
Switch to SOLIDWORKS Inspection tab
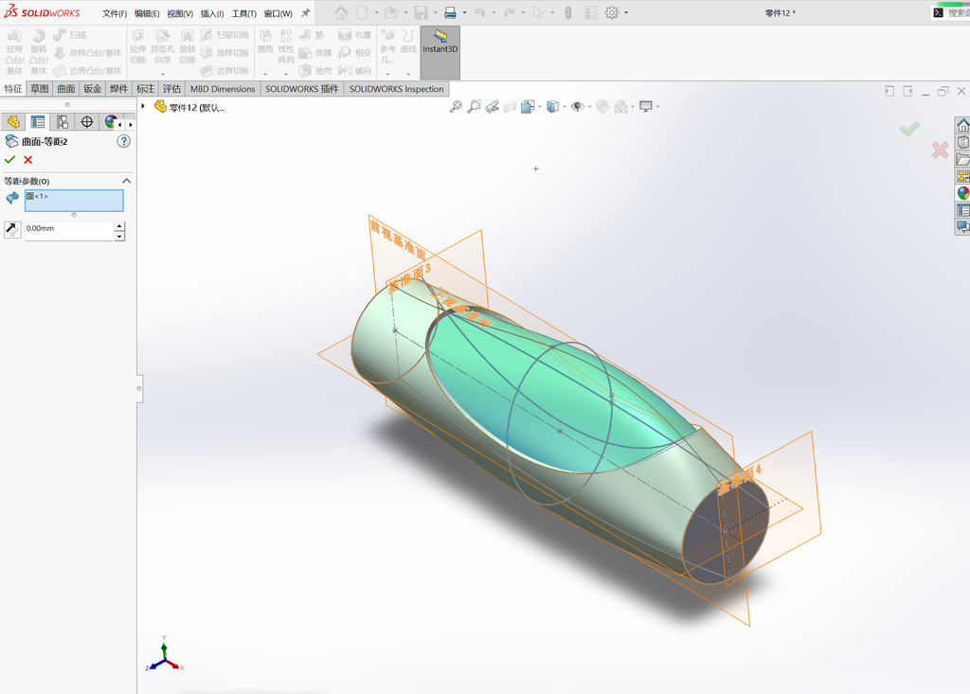click(397, 88)
